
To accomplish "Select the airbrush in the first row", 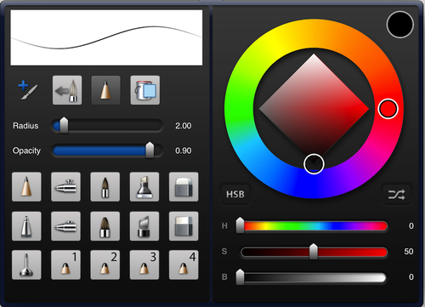I will (x=65, y=187).
